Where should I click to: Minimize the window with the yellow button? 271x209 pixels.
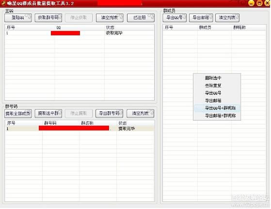251,3
